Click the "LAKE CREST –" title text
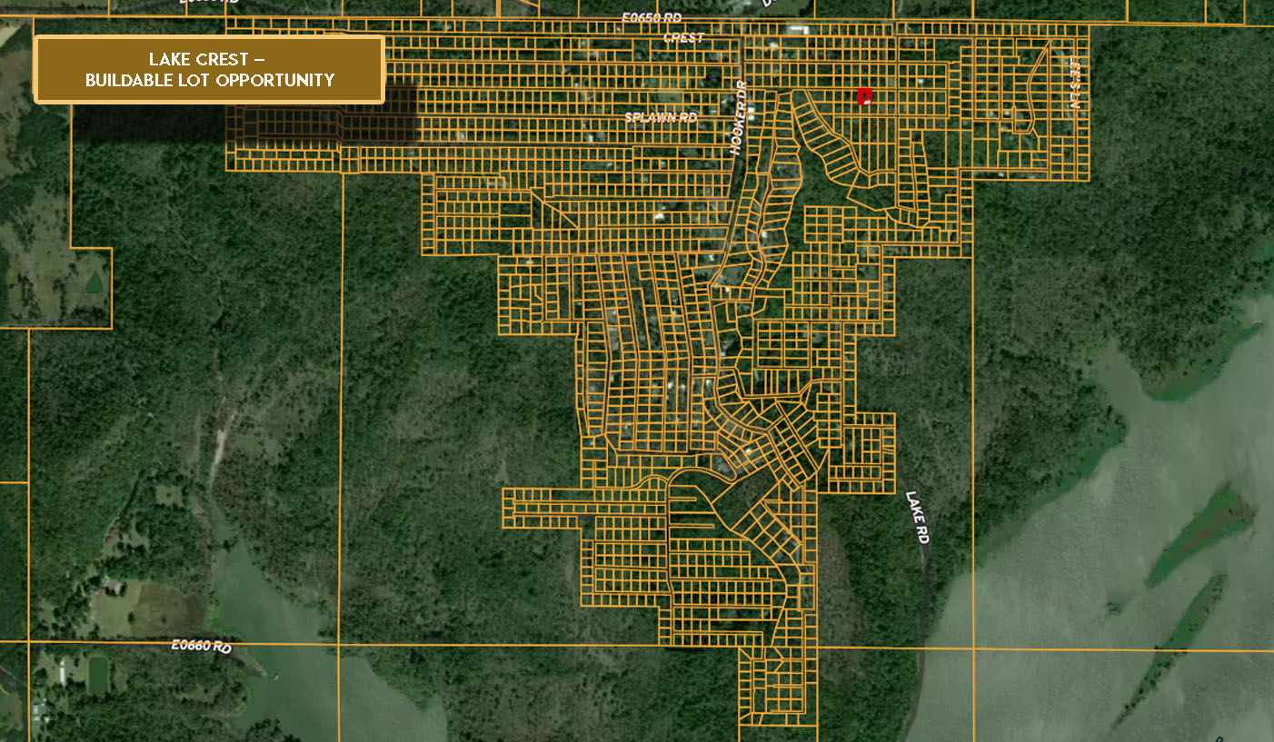 (x=207, y=59)
